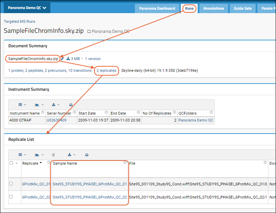The image size is (276, 213).
Task: Click the pencil edit icon beside SampleFileChromInfo.sky.zip
Action: (62, 59)
